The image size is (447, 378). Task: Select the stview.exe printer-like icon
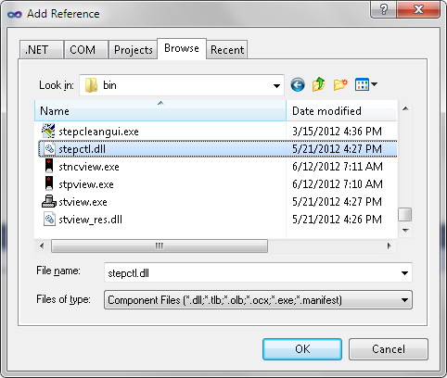49,201
